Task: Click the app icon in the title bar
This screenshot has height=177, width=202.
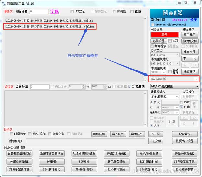Action: [x=4, y=3]
